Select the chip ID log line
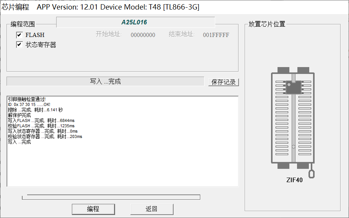 pyautogui.click(x=29, y=104)
